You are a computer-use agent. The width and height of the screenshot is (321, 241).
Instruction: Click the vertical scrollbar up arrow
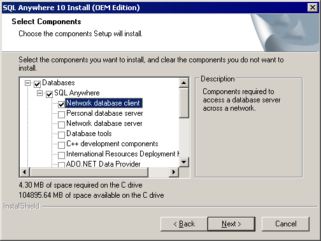[184, 83]
